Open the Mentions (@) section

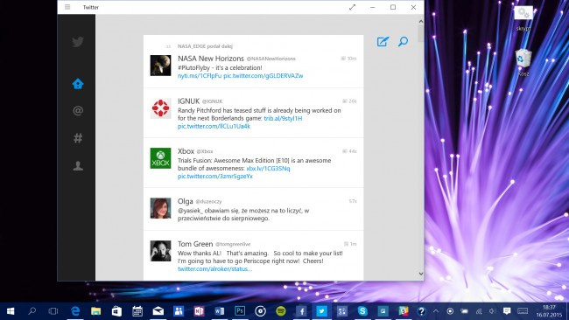pyautogui.click(x=78, y=110)
